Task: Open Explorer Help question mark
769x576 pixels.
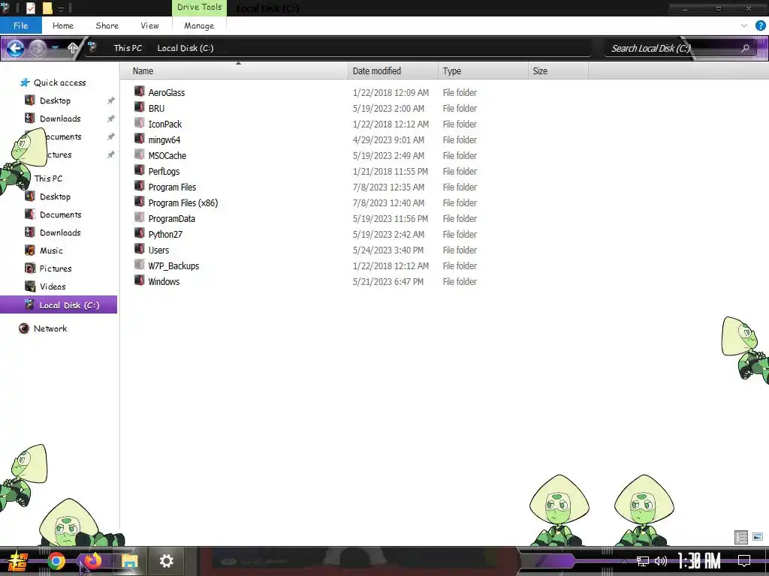Action: (760, 25)
